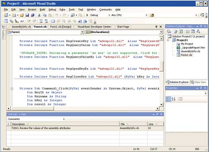This screenshot has width=209, height=152.
Task: Open the vertical Toolbox side tab
Action: [3, 32]
